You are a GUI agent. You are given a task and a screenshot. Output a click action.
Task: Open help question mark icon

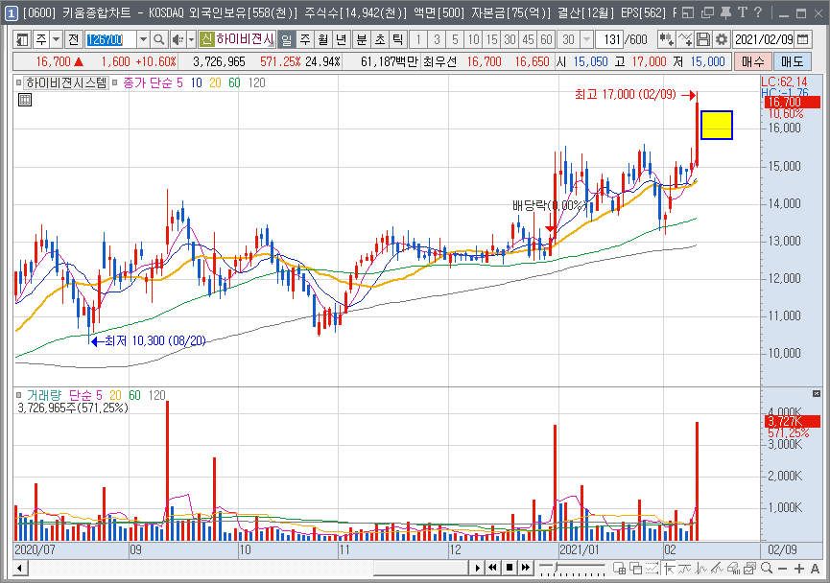[758, 12]
